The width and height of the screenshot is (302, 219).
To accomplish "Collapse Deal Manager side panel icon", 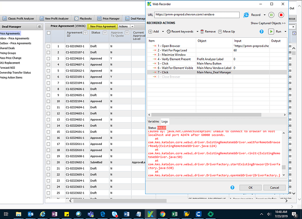I will [x=40, y=27].
